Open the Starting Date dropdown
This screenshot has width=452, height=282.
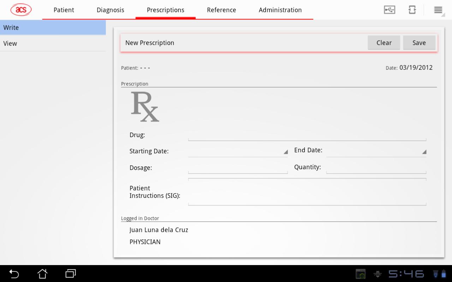tap(238, 151)
